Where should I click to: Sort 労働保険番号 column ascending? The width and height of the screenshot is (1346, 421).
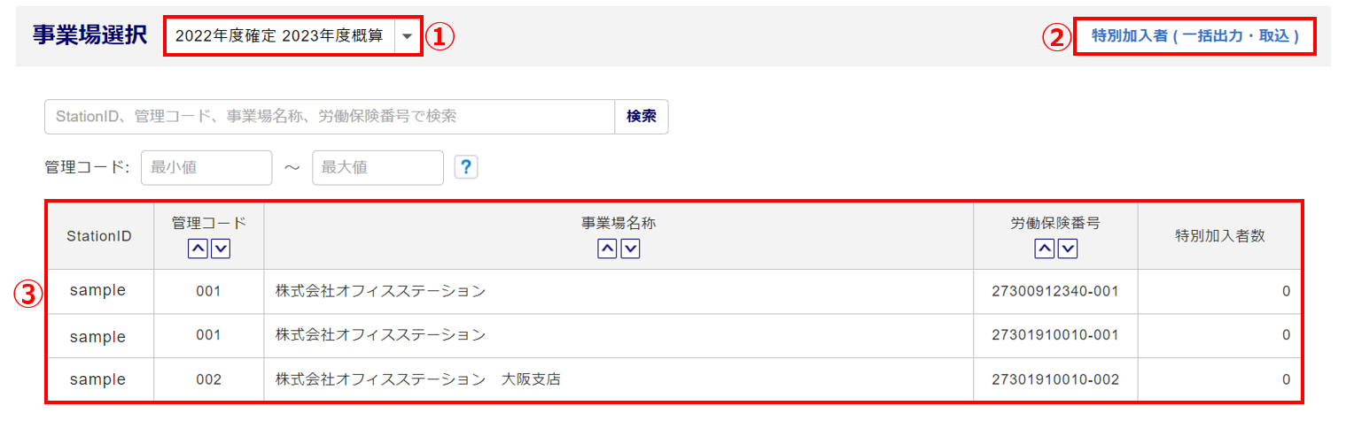[x=1045, y=249]
